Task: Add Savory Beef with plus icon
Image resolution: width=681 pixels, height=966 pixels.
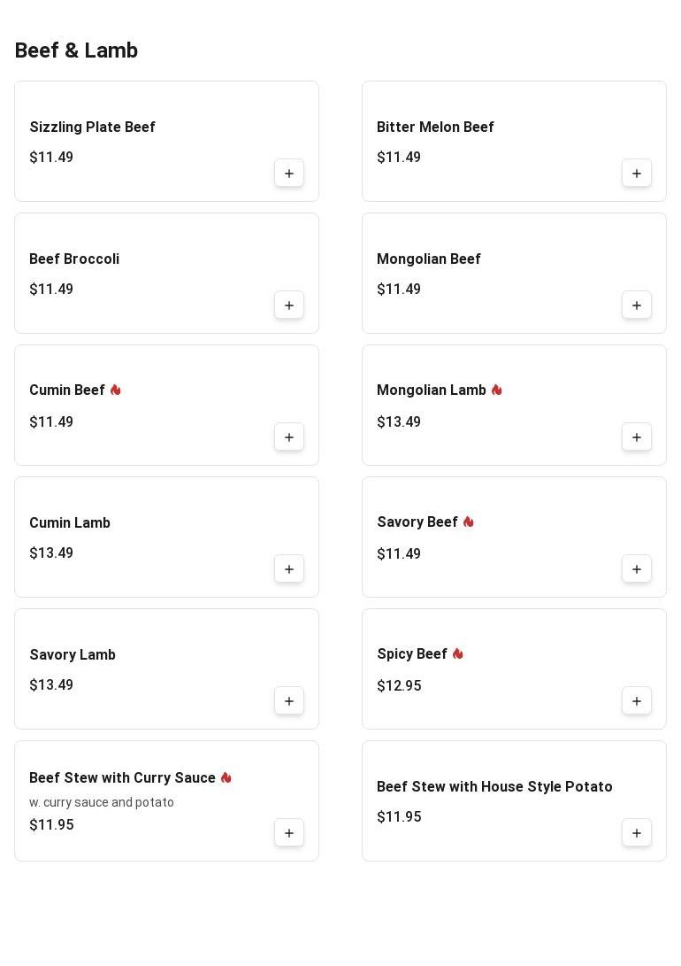Action: [637, 569]
